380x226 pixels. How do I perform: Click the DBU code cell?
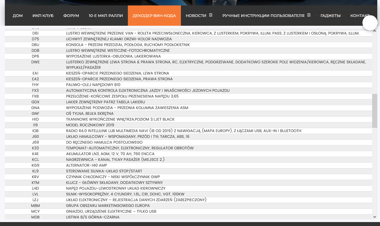(x=35, y=45)
